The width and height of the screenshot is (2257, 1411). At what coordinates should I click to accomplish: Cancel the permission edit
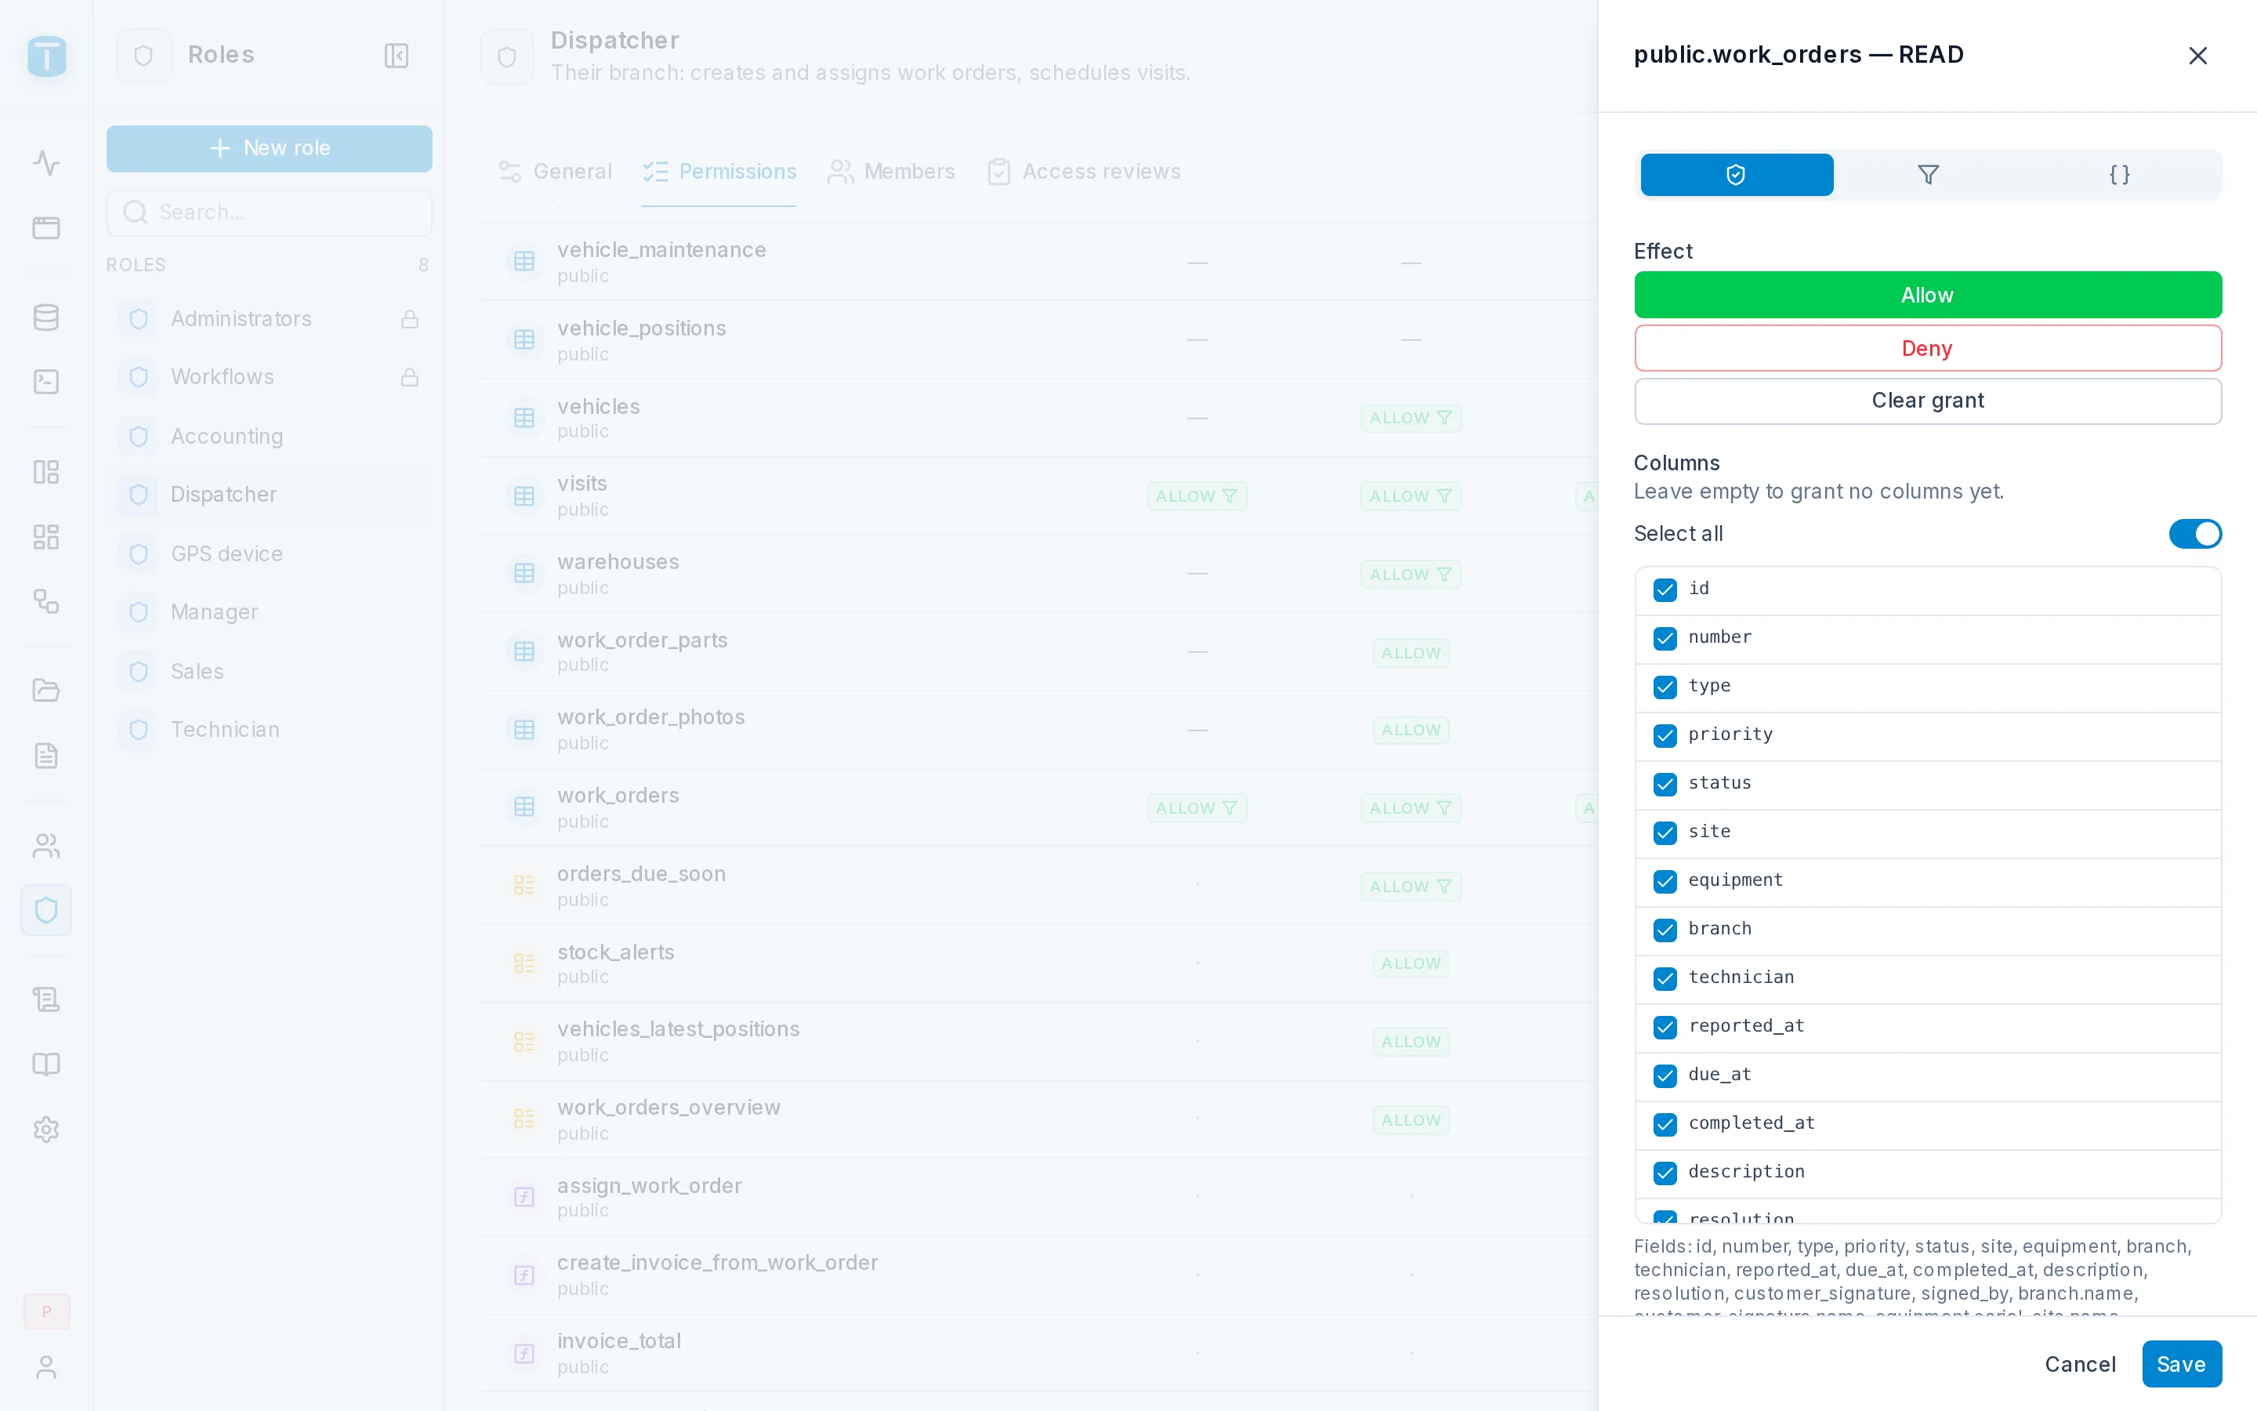coord(2079,1364)
